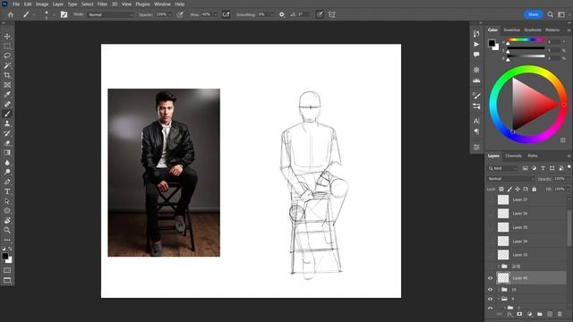Select the Path Selection tool
This screenshot has width=573, height=322.
coord(7,201)
